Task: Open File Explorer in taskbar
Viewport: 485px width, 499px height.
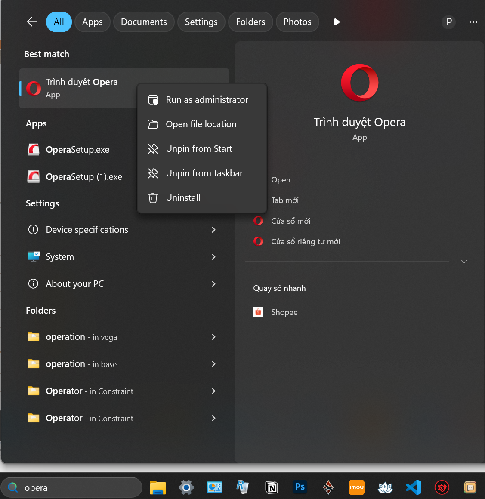Action: [158, 487]
